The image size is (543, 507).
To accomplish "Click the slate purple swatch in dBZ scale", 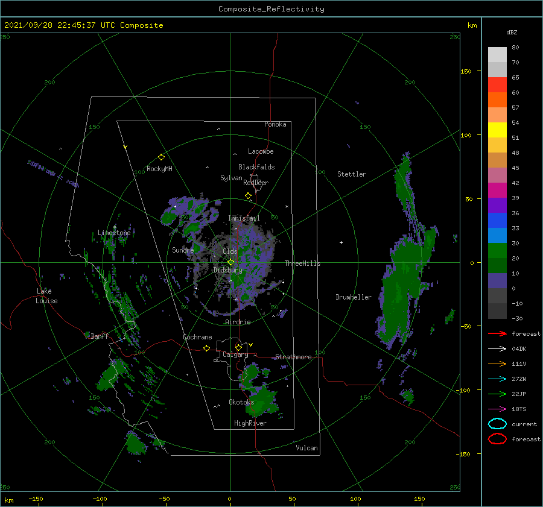I will point(497,280).
